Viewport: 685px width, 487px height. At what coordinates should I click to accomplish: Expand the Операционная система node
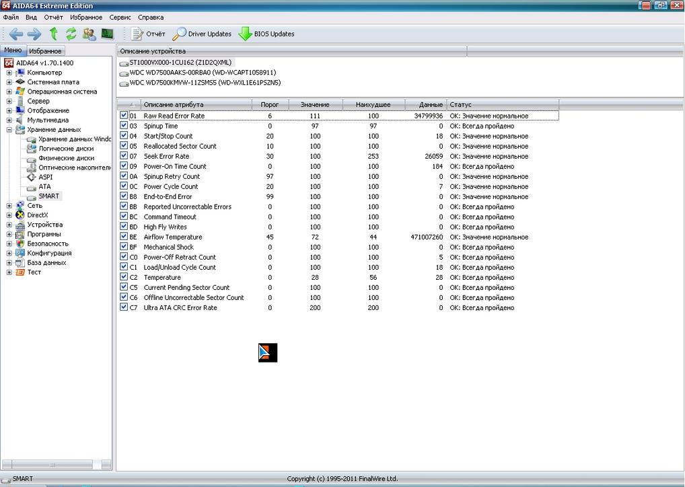[9, 91]
